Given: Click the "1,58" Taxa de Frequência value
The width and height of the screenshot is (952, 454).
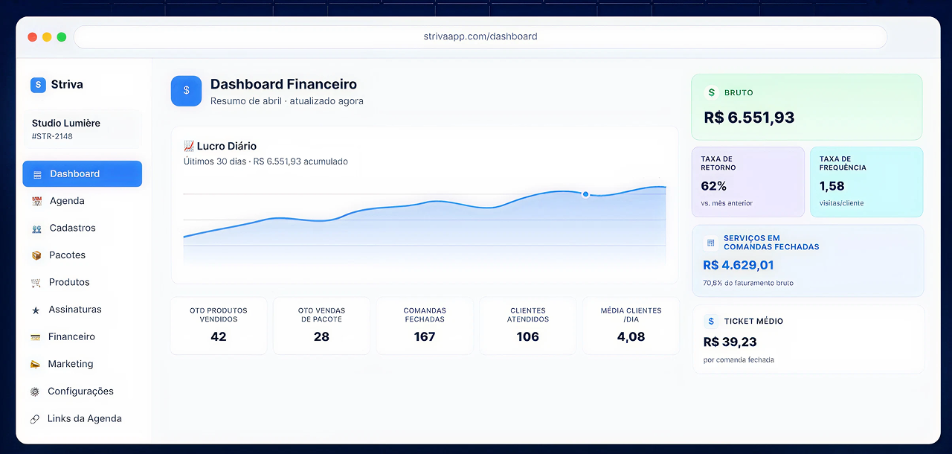Looking at the screenshot, I should pos(832,186).
